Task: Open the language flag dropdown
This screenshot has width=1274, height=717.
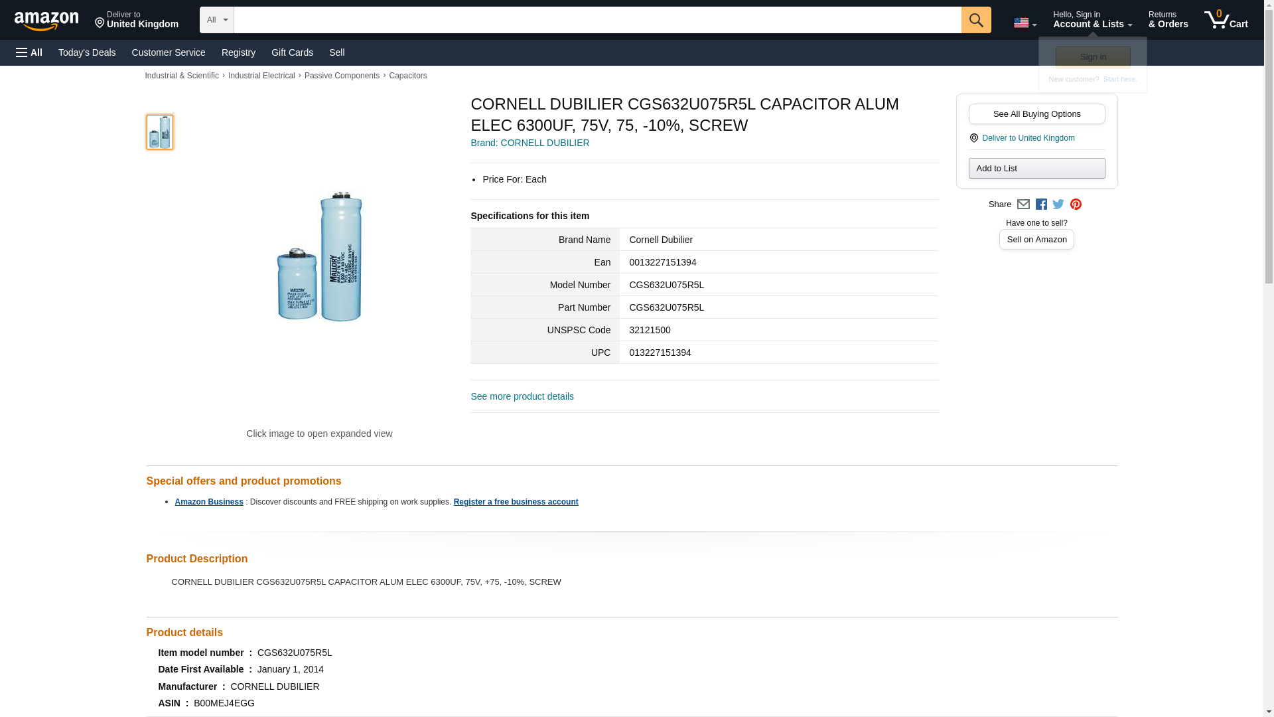Action: pyautogui.click(x=1025, y=23)
